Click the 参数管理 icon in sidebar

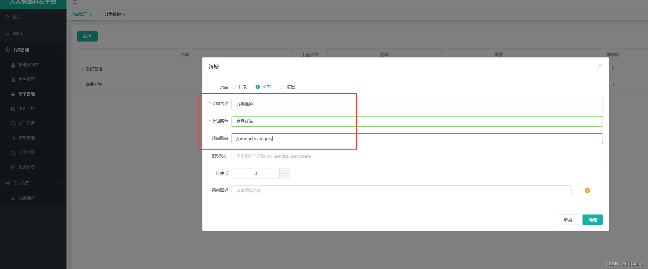coord(13,138)
